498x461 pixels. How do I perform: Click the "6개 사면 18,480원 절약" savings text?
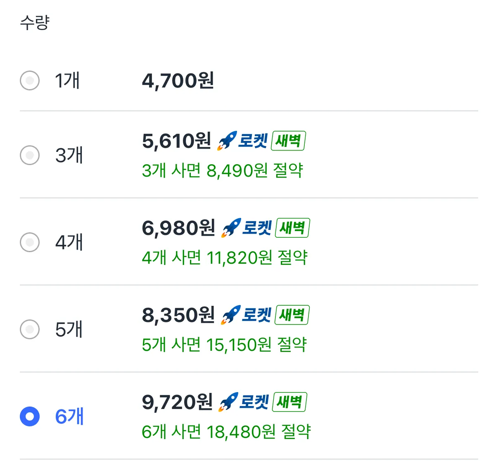pos(226,432)
